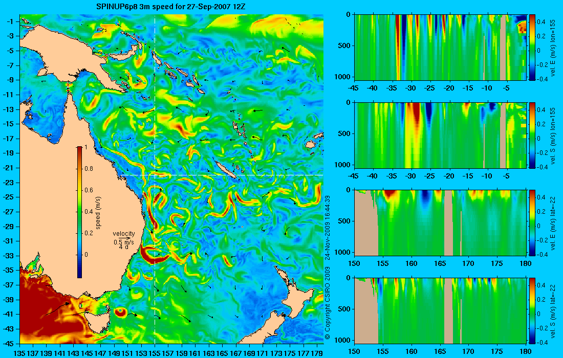Click the velocity legend arrow

pos(124,238)
